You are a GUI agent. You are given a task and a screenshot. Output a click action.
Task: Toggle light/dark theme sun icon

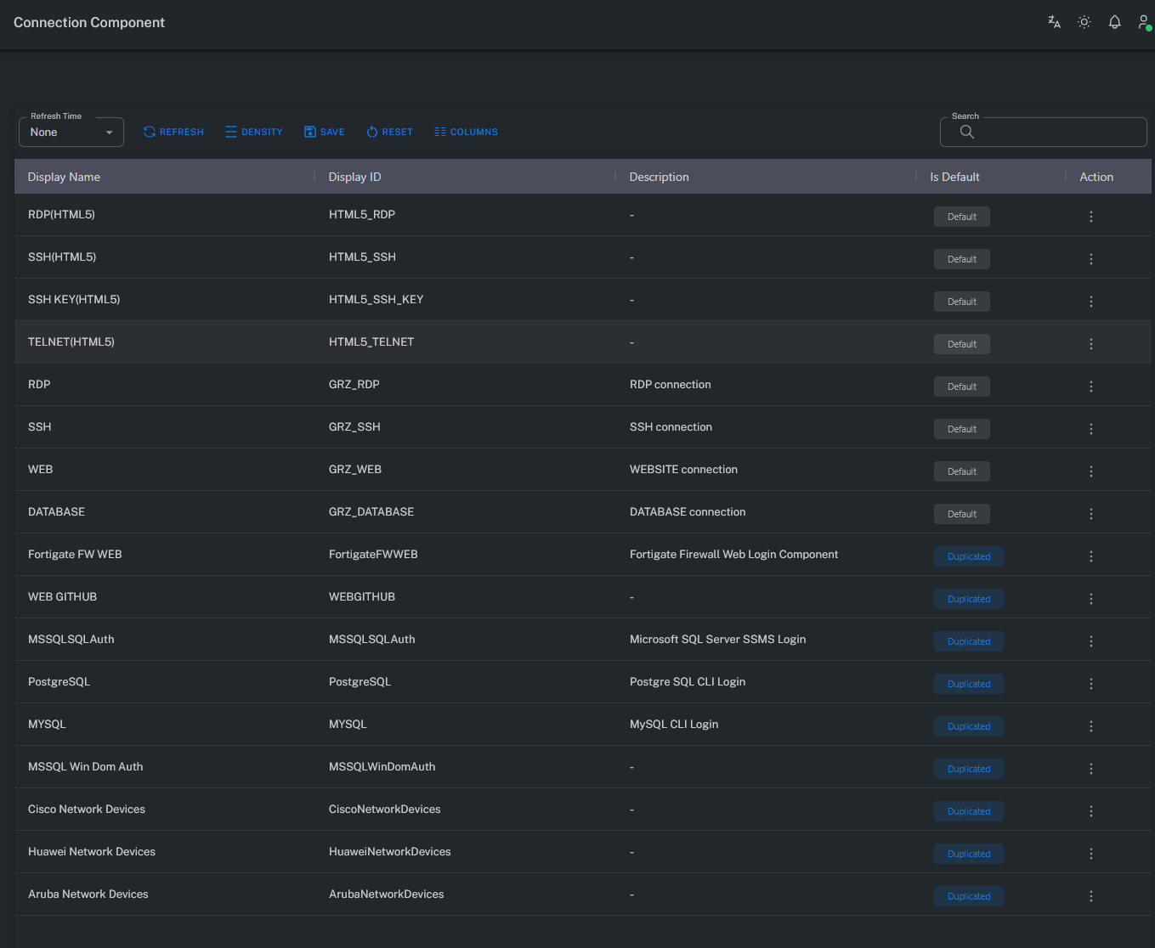coord(1084,22)
